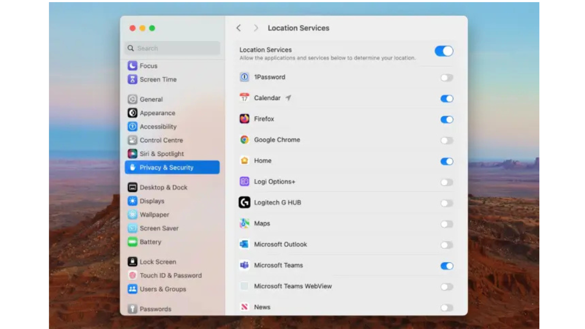Click the Microsoft Teams icon

(x=244, y=265)
